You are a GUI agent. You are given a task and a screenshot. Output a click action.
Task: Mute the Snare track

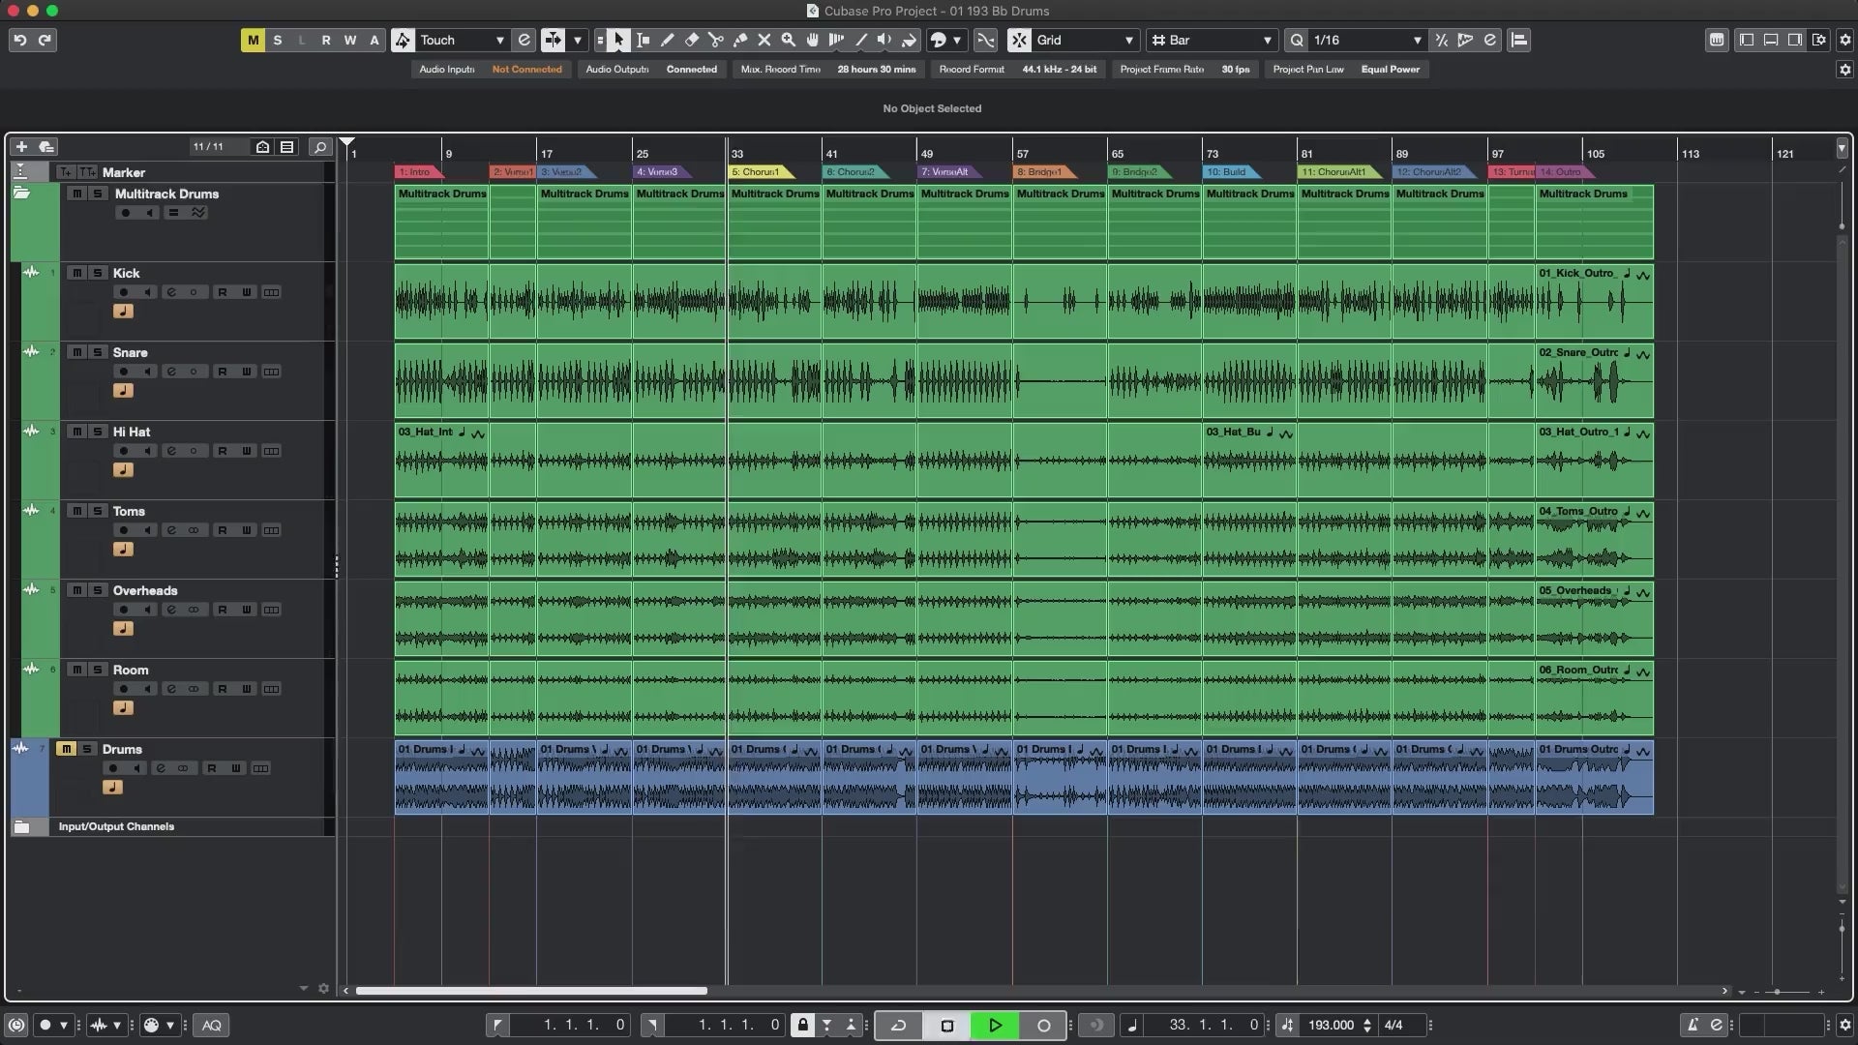click(x=77, y=352)
